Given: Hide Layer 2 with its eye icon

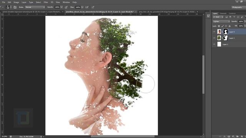Looking at the screenshot, I should coord(214,38).
